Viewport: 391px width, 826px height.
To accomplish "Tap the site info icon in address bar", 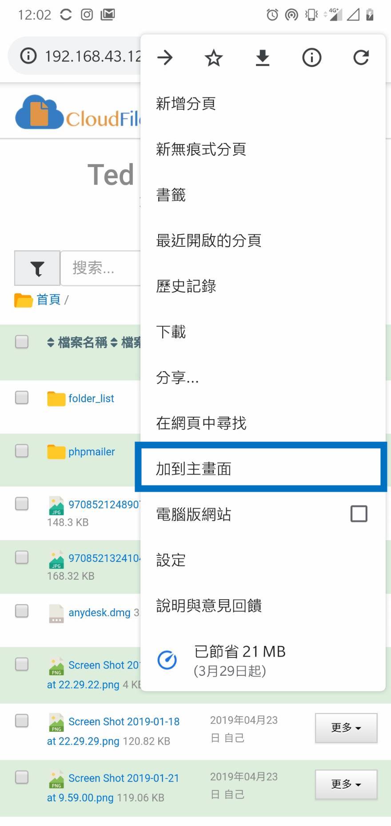I will [28, 56].
